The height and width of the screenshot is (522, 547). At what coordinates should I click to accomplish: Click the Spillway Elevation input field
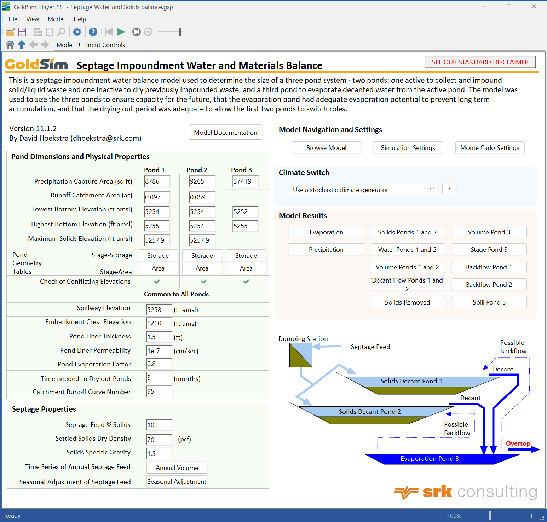click(159, 309)
